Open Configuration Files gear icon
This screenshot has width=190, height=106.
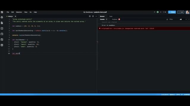(x=2, y=28)
